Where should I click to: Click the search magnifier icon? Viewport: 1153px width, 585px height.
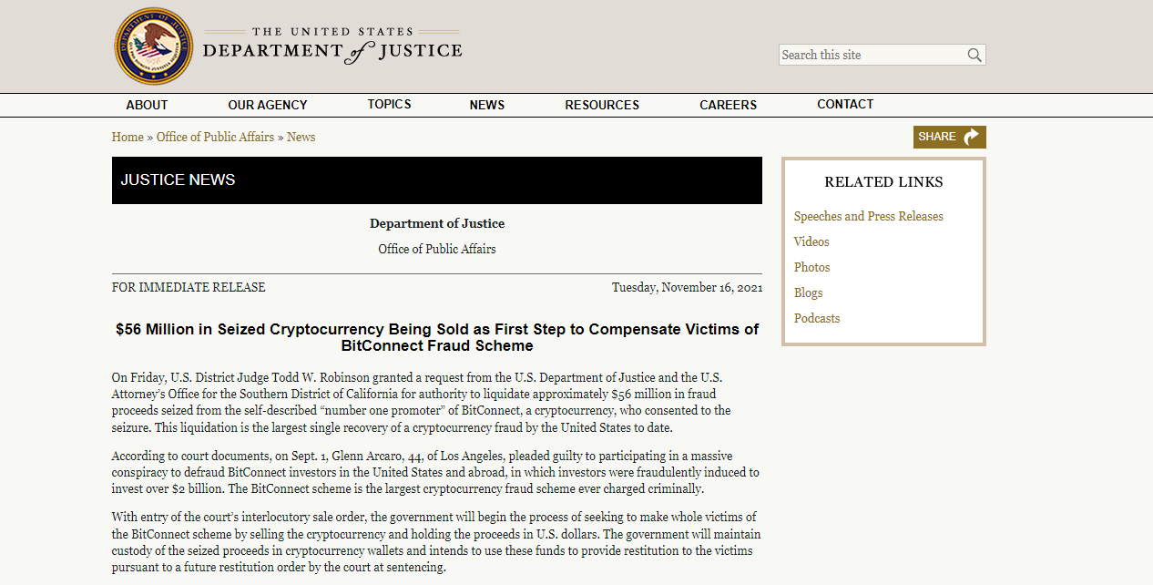pyautogui.click(x=974, y=55)
